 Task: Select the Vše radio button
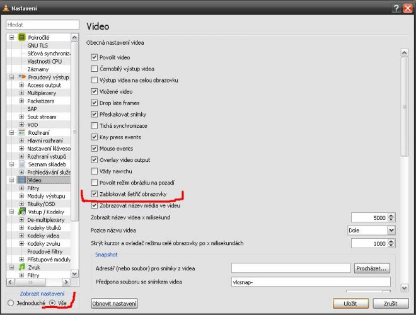(x=52, y=303)
